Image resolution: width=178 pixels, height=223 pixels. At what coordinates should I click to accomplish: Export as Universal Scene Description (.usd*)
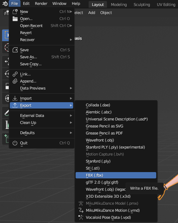116,119
